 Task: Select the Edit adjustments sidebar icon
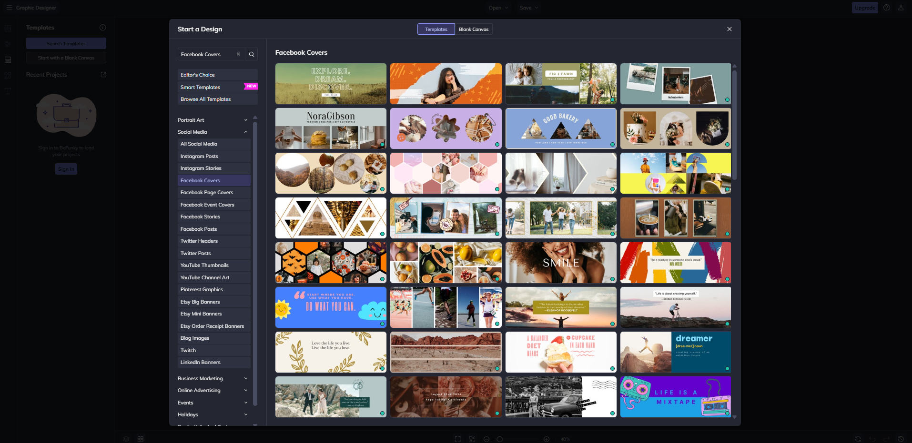point(8,44)
